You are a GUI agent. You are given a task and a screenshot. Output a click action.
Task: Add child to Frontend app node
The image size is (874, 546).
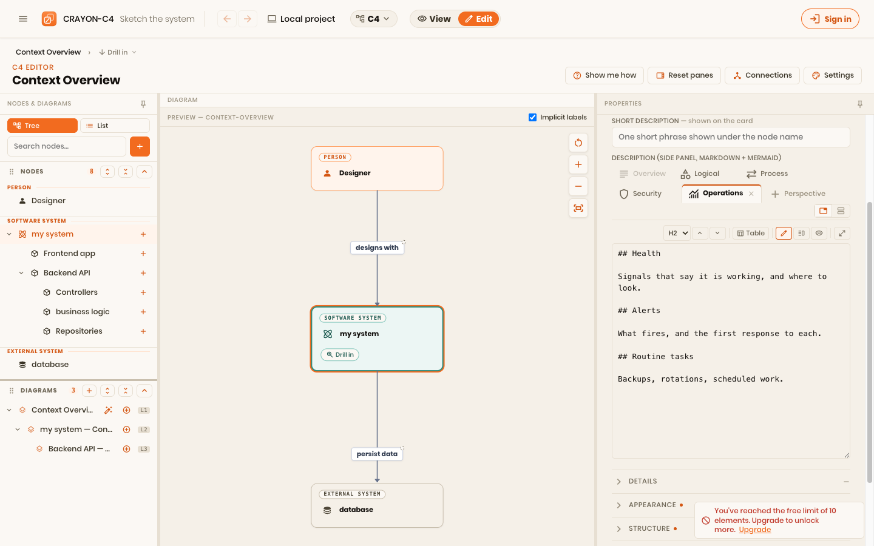[143, 254]
